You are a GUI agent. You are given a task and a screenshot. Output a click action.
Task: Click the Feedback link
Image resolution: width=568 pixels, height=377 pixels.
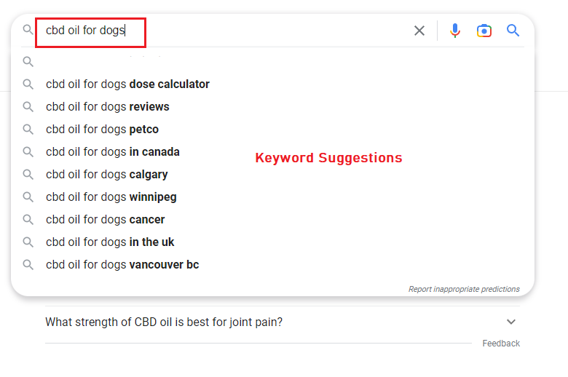tap(501, 344)
